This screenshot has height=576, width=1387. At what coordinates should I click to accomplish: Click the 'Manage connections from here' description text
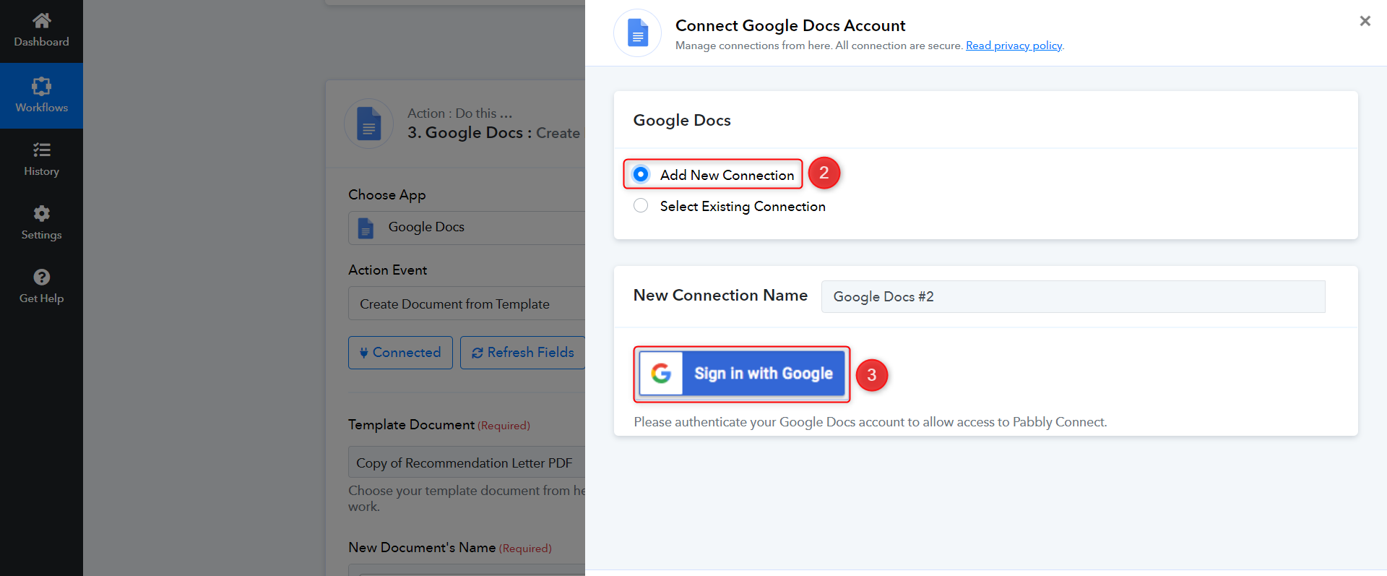(819, 46)
